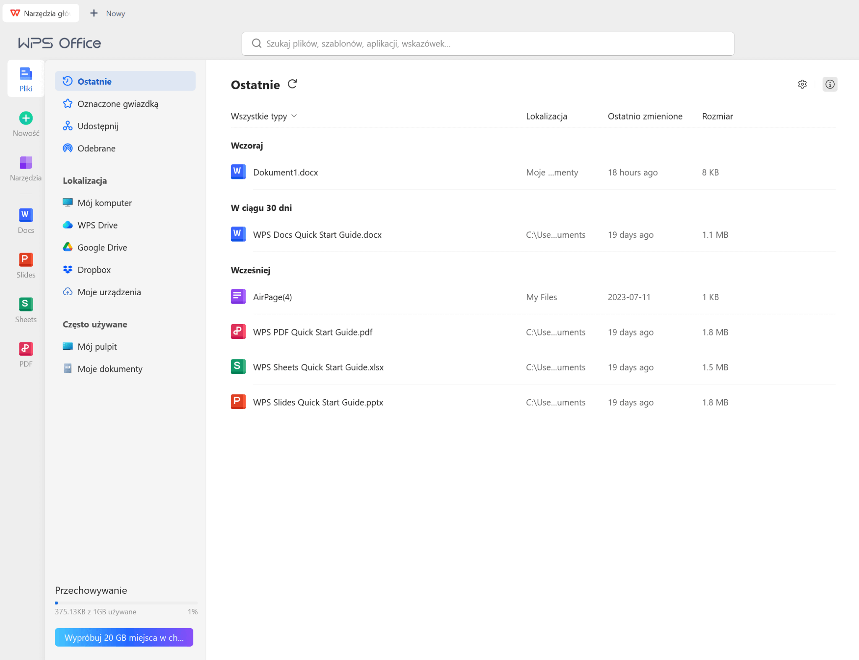Open settings via the gear icon
859x660 pixels.
click(802, 84)
